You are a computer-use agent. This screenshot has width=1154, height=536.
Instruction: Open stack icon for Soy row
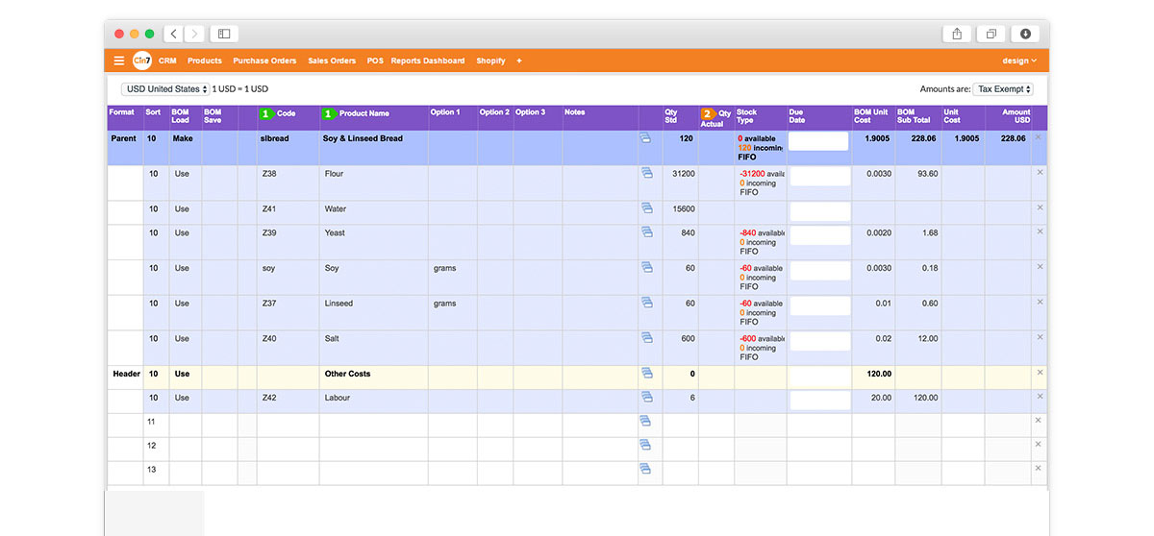[x=646, y=267]
